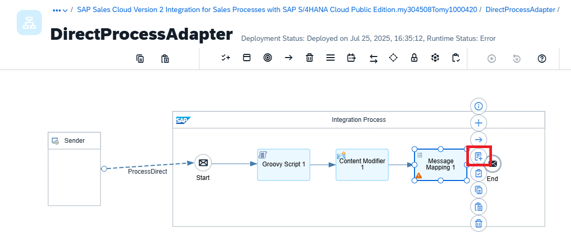Select the Content Modifier 1 step

click(362, 165)
